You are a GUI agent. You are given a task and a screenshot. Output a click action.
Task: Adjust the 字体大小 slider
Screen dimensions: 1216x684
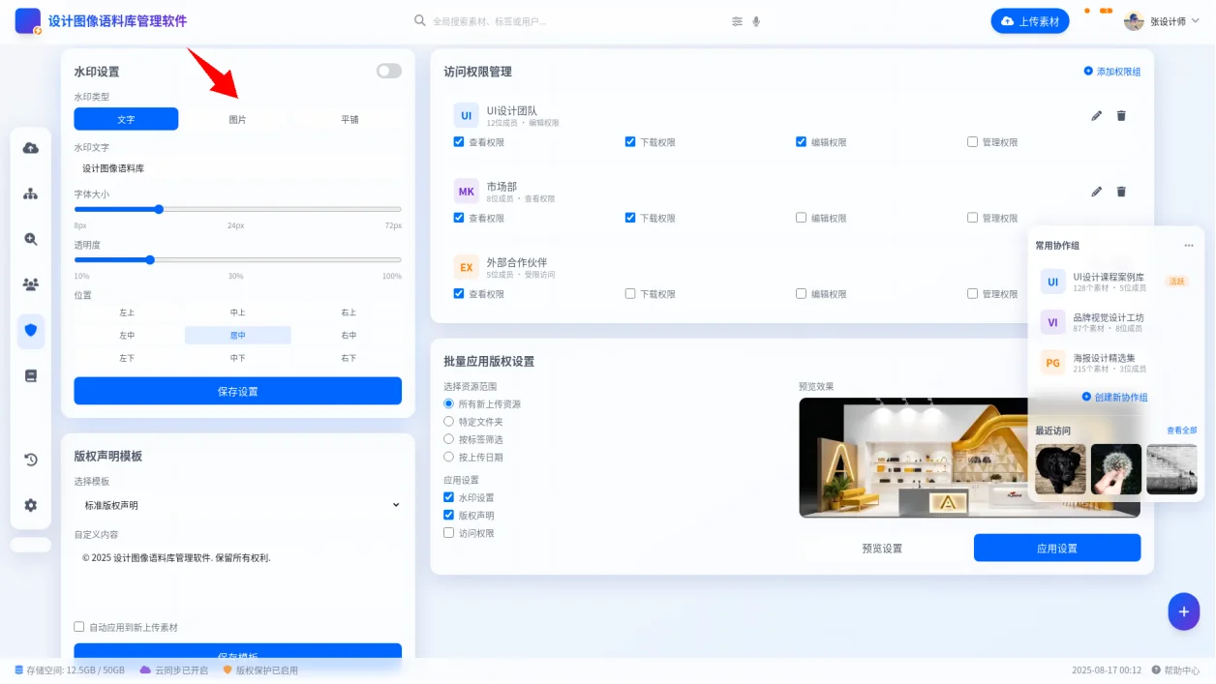coord(238,209)
